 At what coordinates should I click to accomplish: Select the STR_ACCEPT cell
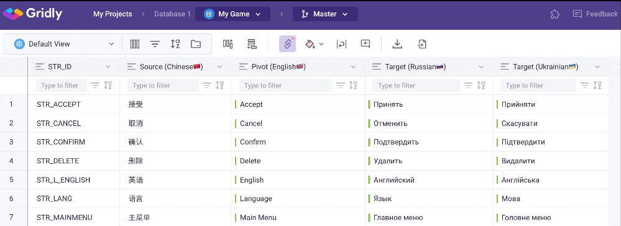pos(74,104)
